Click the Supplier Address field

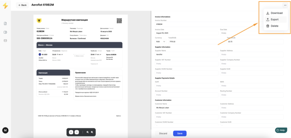[x=252, y=55]
